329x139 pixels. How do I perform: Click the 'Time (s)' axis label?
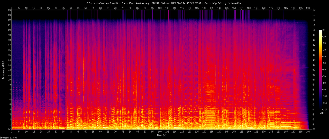(162, 135)
